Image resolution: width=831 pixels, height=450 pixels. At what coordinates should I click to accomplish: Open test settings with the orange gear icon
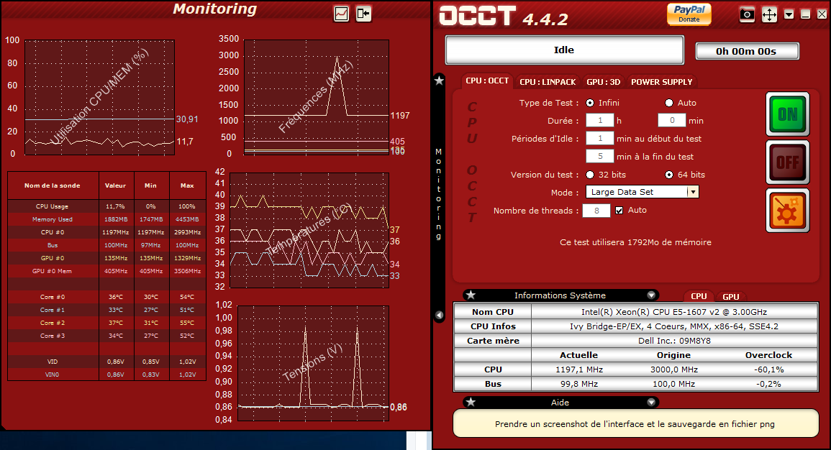tap(787, 210)
